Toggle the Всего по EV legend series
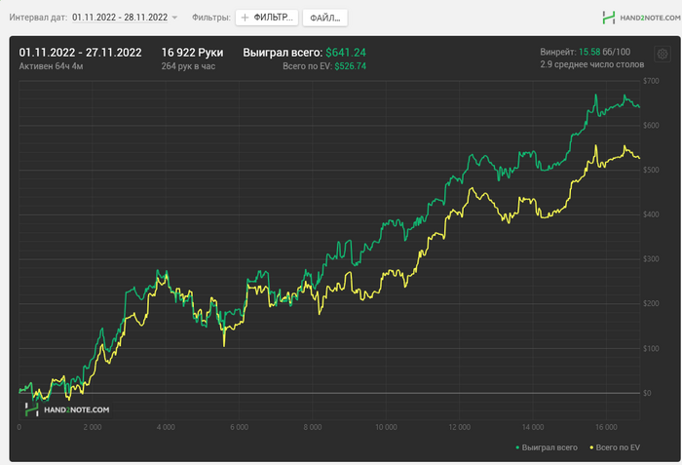682x465 pixels. coord(616,447)
